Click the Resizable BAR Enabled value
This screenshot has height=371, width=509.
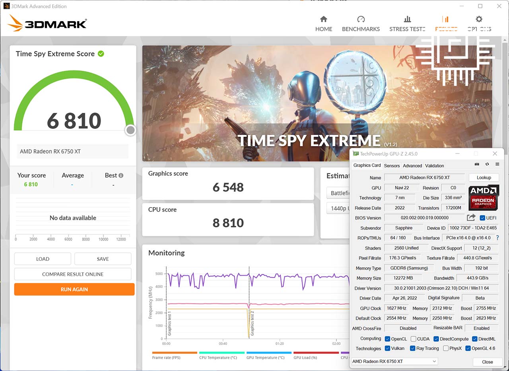coord(481,328)
